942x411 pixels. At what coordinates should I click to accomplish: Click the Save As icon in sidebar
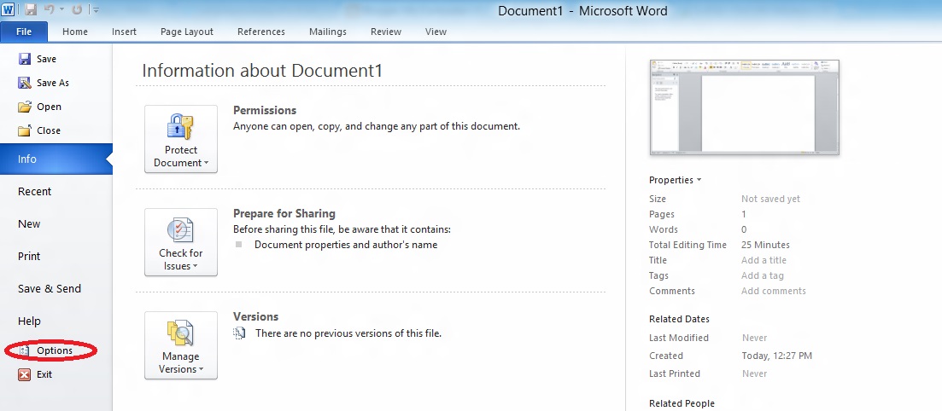click(25, 83)
